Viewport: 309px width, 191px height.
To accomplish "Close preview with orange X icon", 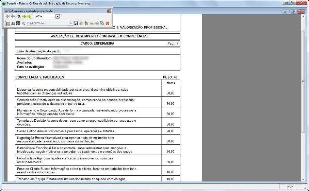I will 108,23.
